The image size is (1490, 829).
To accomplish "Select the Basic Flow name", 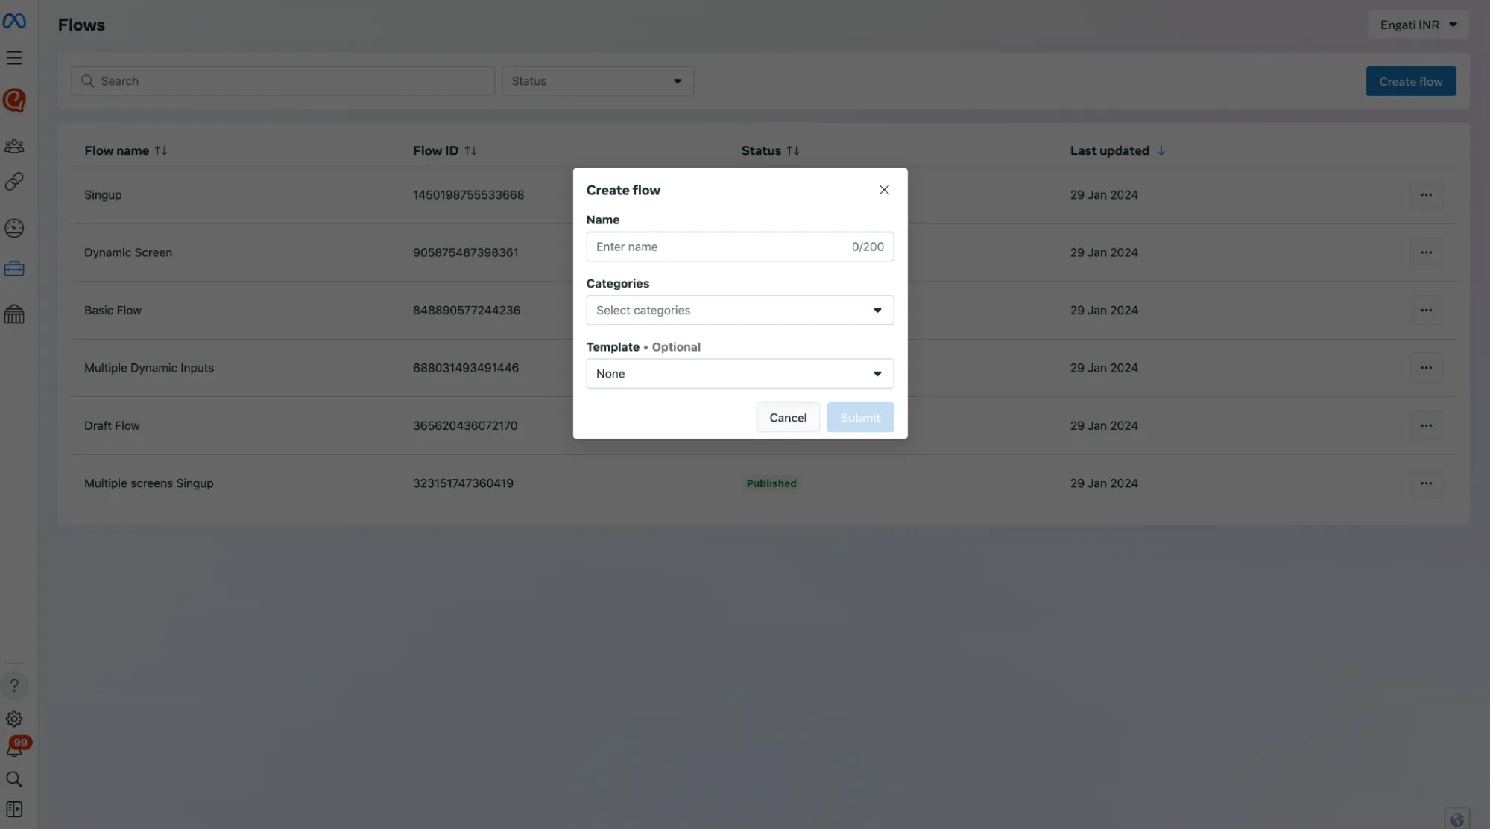I will click(113, 310).
